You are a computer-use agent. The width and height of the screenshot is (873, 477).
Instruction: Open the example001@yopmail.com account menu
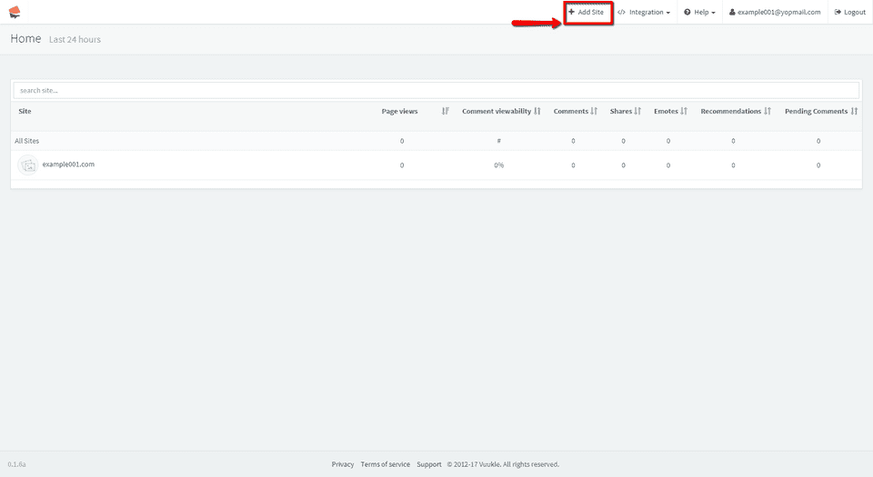pyautogui.click(x=775, y=13)
